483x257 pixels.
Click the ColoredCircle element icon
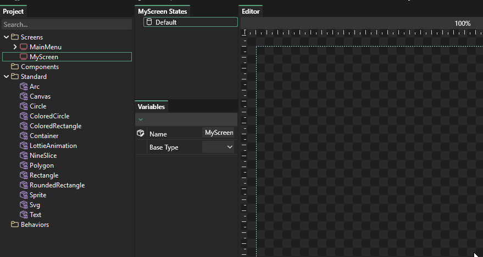[24, 116]
